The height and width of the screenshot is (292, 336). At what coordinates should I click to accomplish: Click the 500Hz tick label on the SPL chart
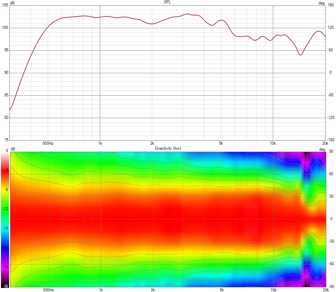click(x=47, y=143)
